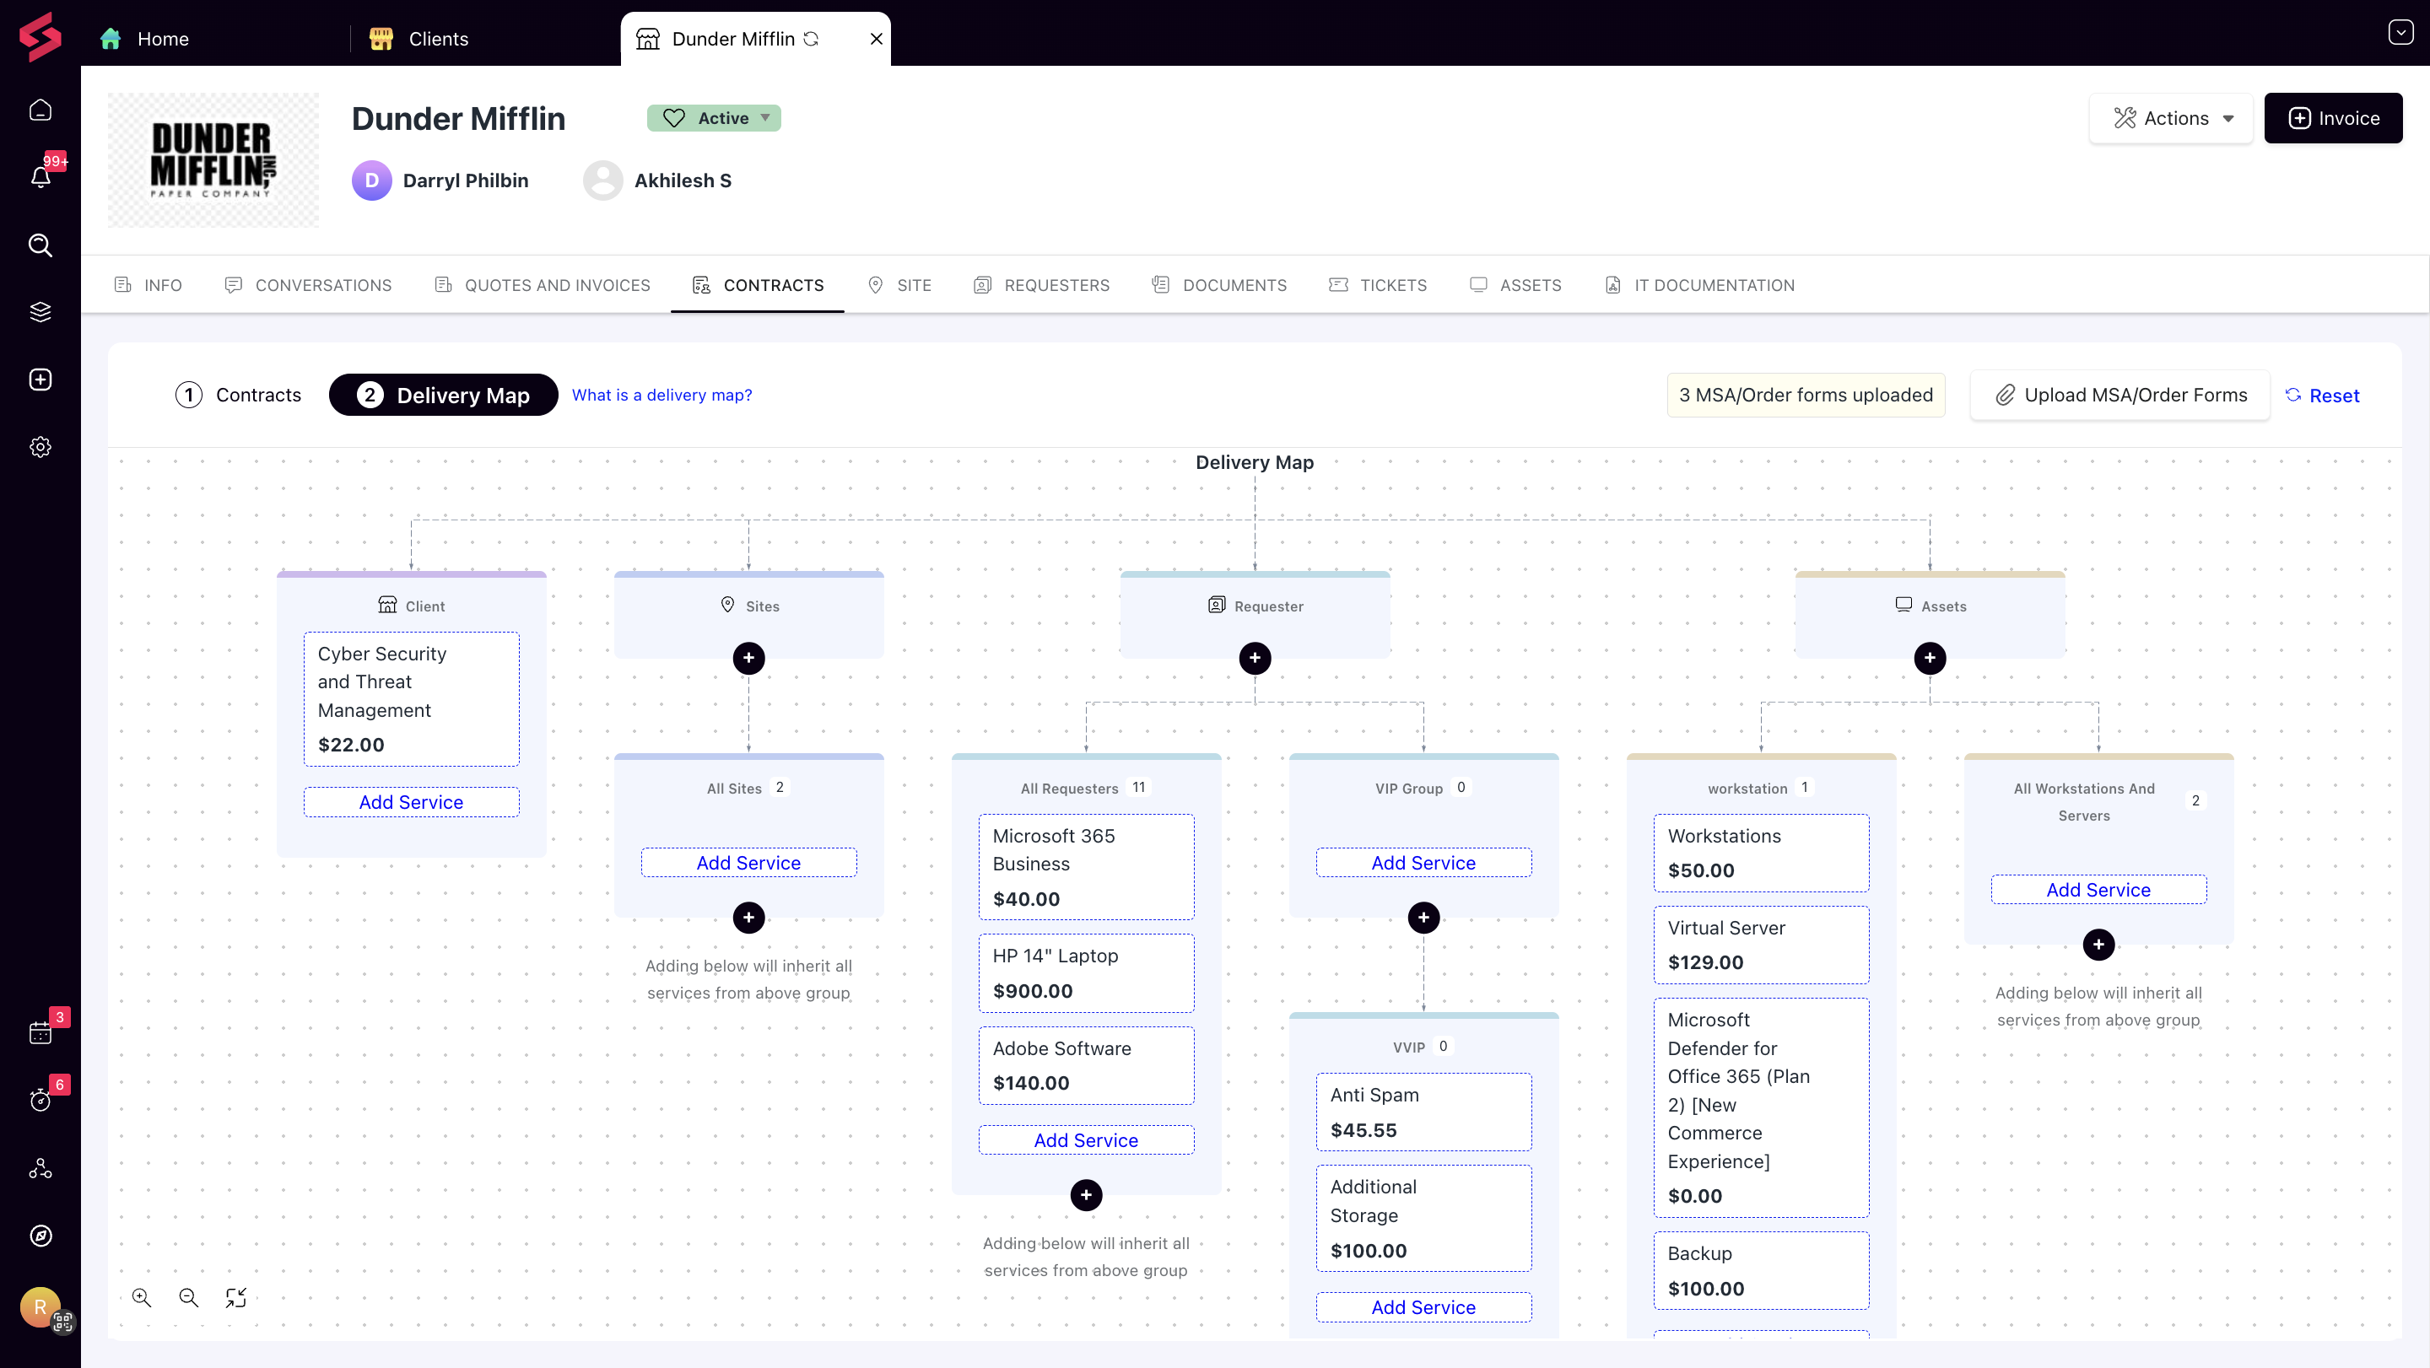This screenshot has width=2430, height=1368.
Task: Select step 2 Delivery Map
Action: [443, 395]
